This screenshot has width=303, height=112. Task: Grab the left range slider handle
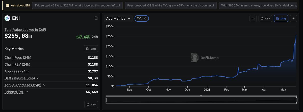click(x=106, y=100)
